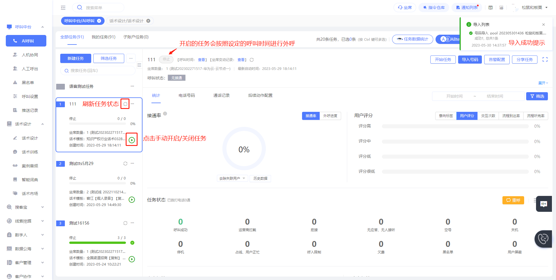Switch to the 电话号码 tab
The height and width of the screenshot is (280, 556).
[187, 96]
